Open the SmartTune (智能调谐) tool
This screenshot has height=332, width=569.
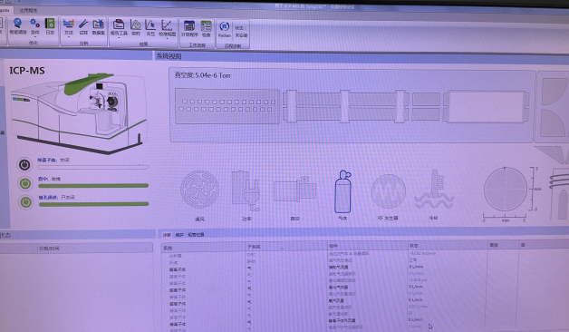tap(18, 26)
